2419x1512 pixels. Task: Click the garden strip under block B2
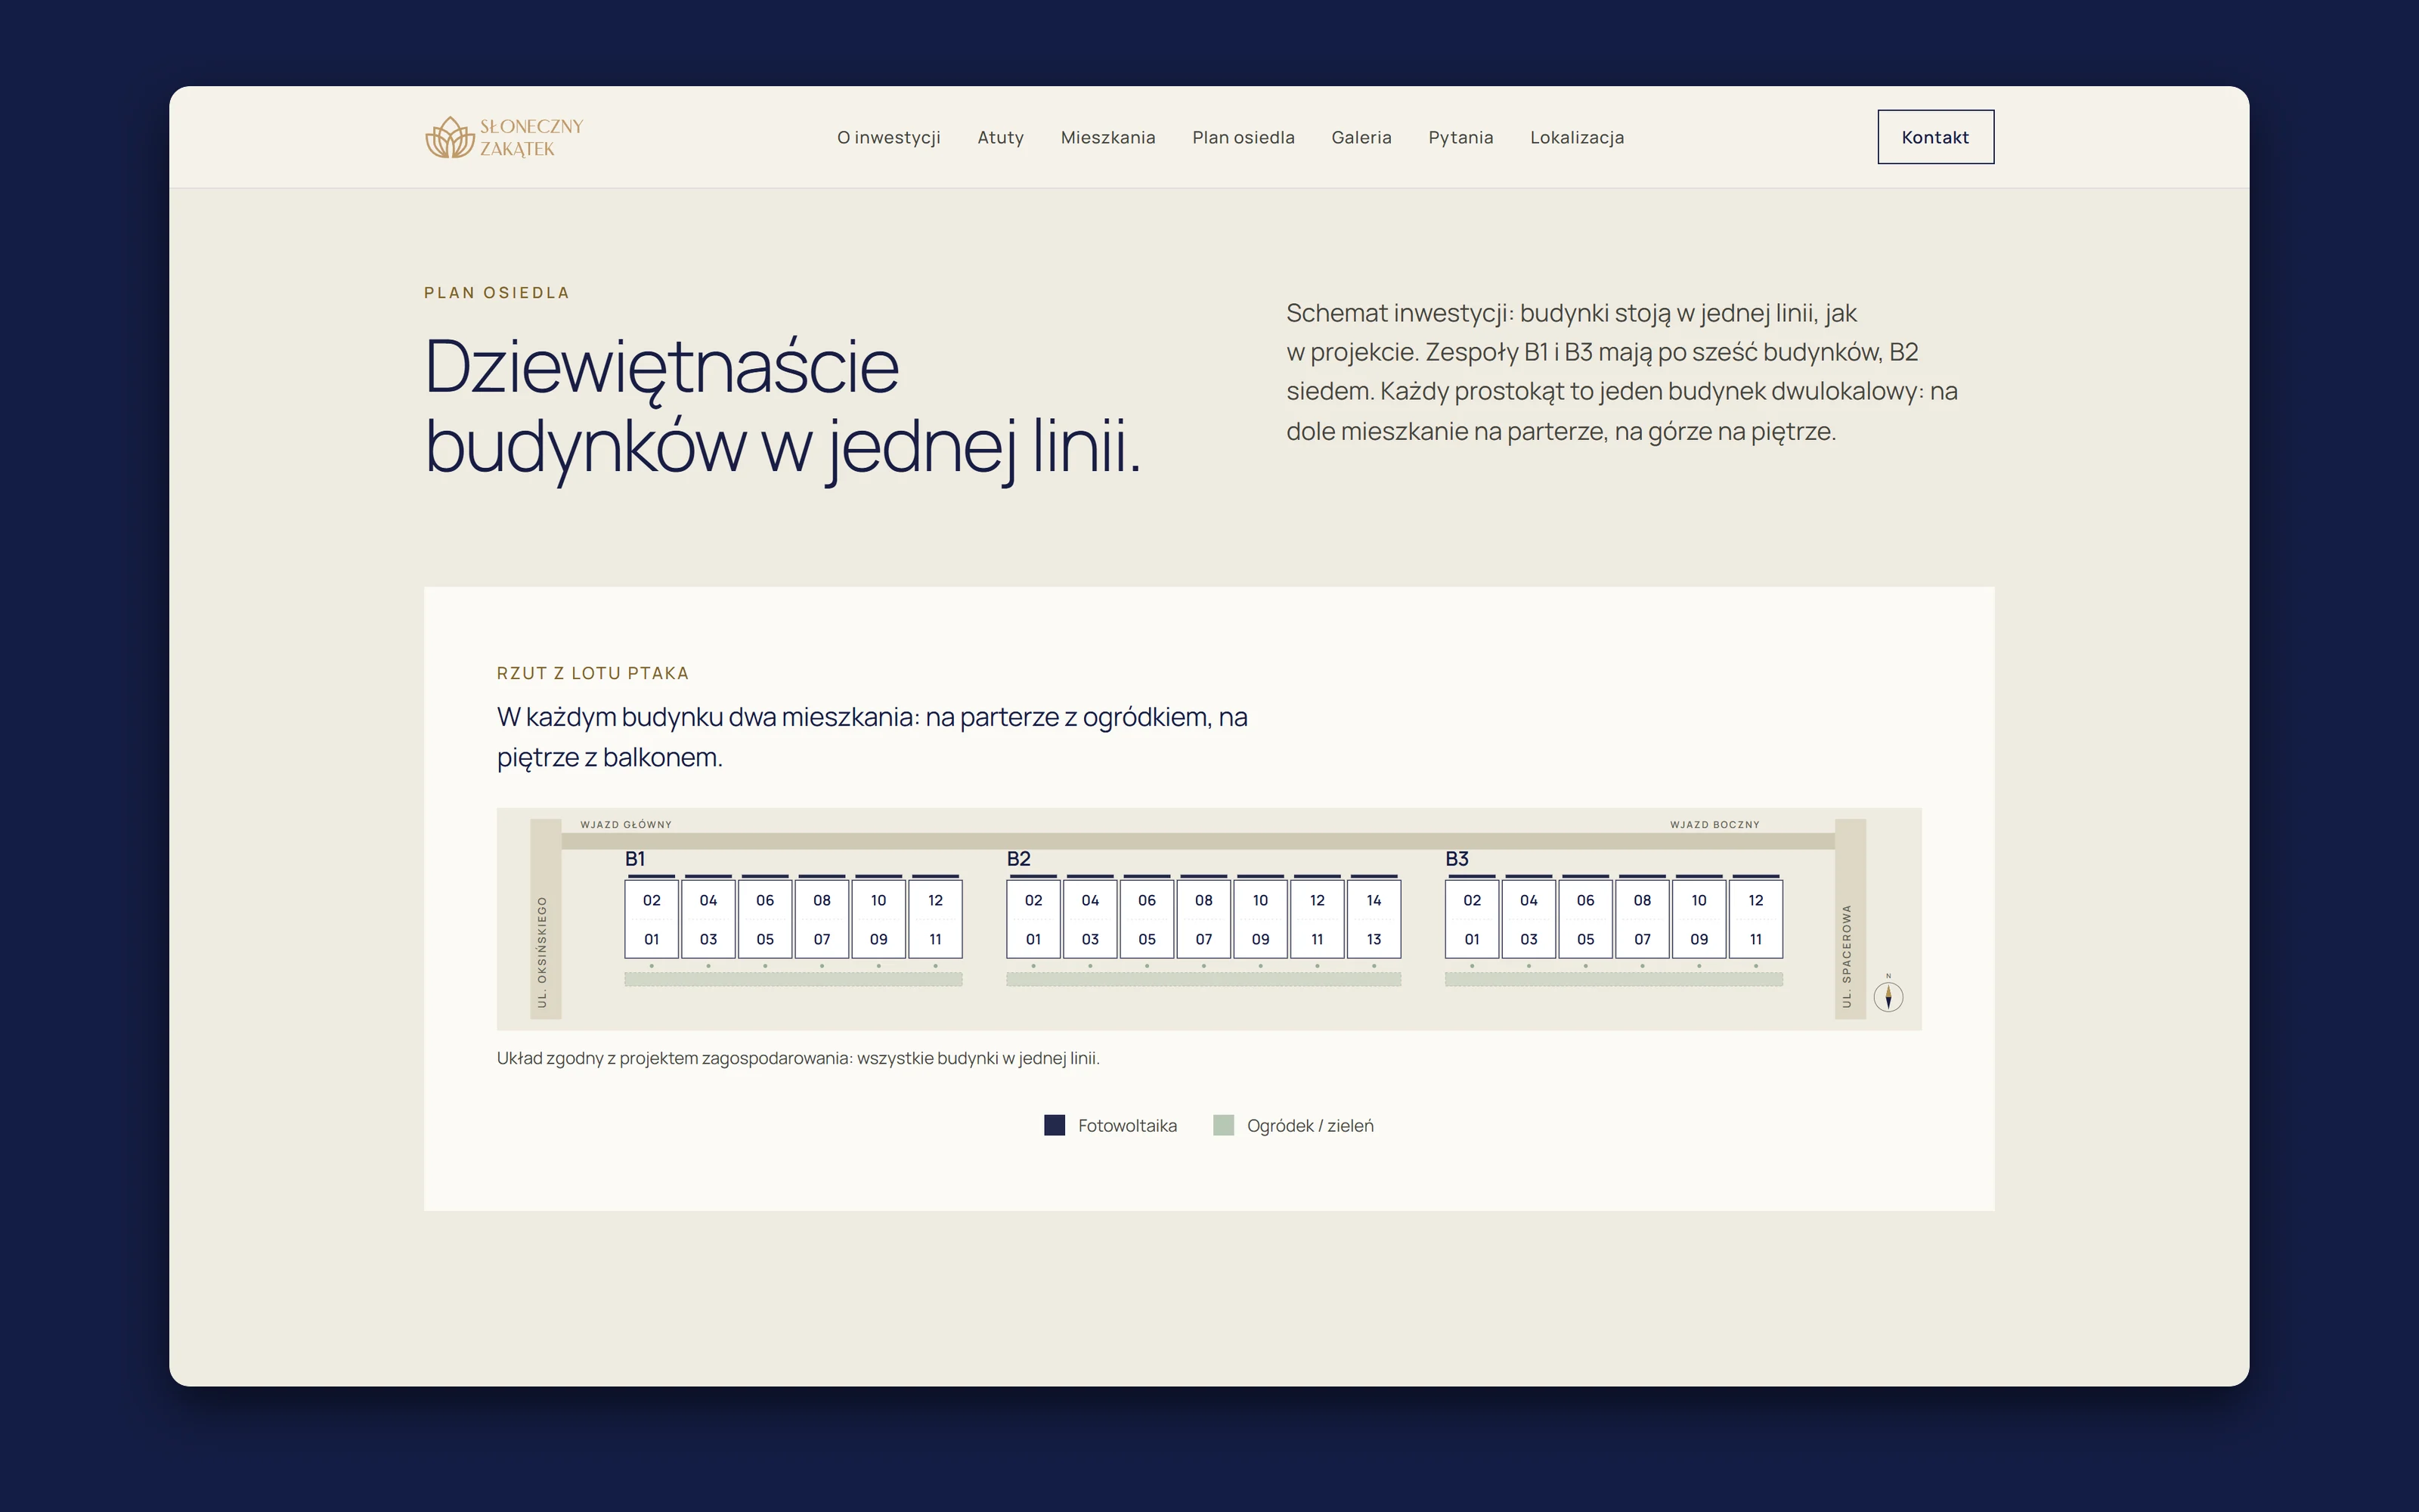coord(1203,979)
